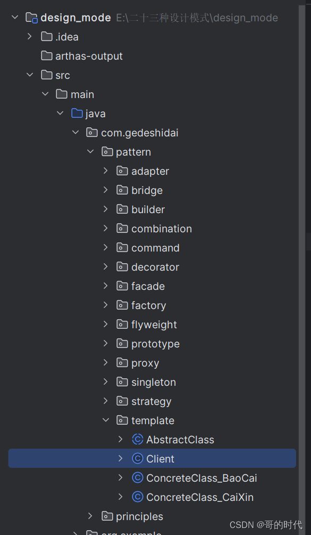Click the design_mode project module icon
Viewport: 311px width, 535px height.
32,18
